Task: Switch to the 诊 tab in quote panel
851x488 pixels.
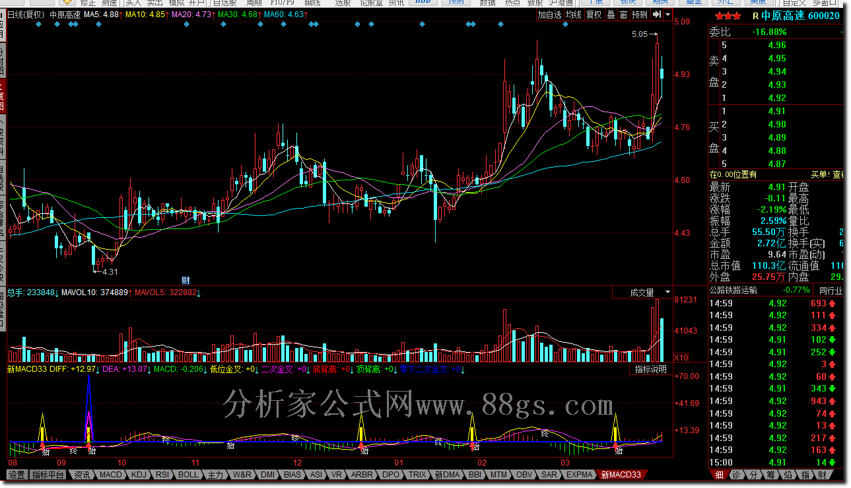Action: (736, 475)
